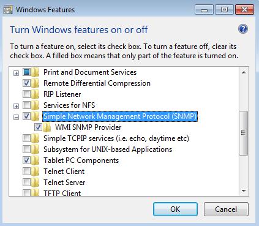Uncheck the WMI SNMP Provider checkbox

pos(38,127)
